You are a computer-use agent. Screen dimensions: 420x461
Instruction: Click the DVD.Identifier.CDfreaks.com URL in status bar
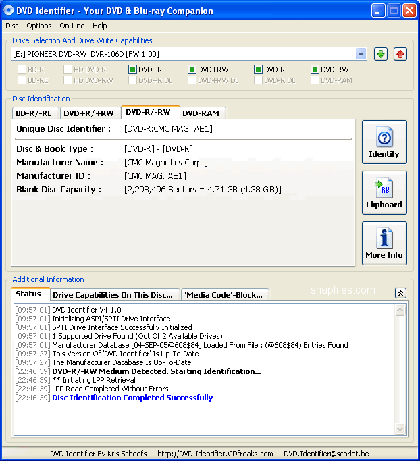215,454
